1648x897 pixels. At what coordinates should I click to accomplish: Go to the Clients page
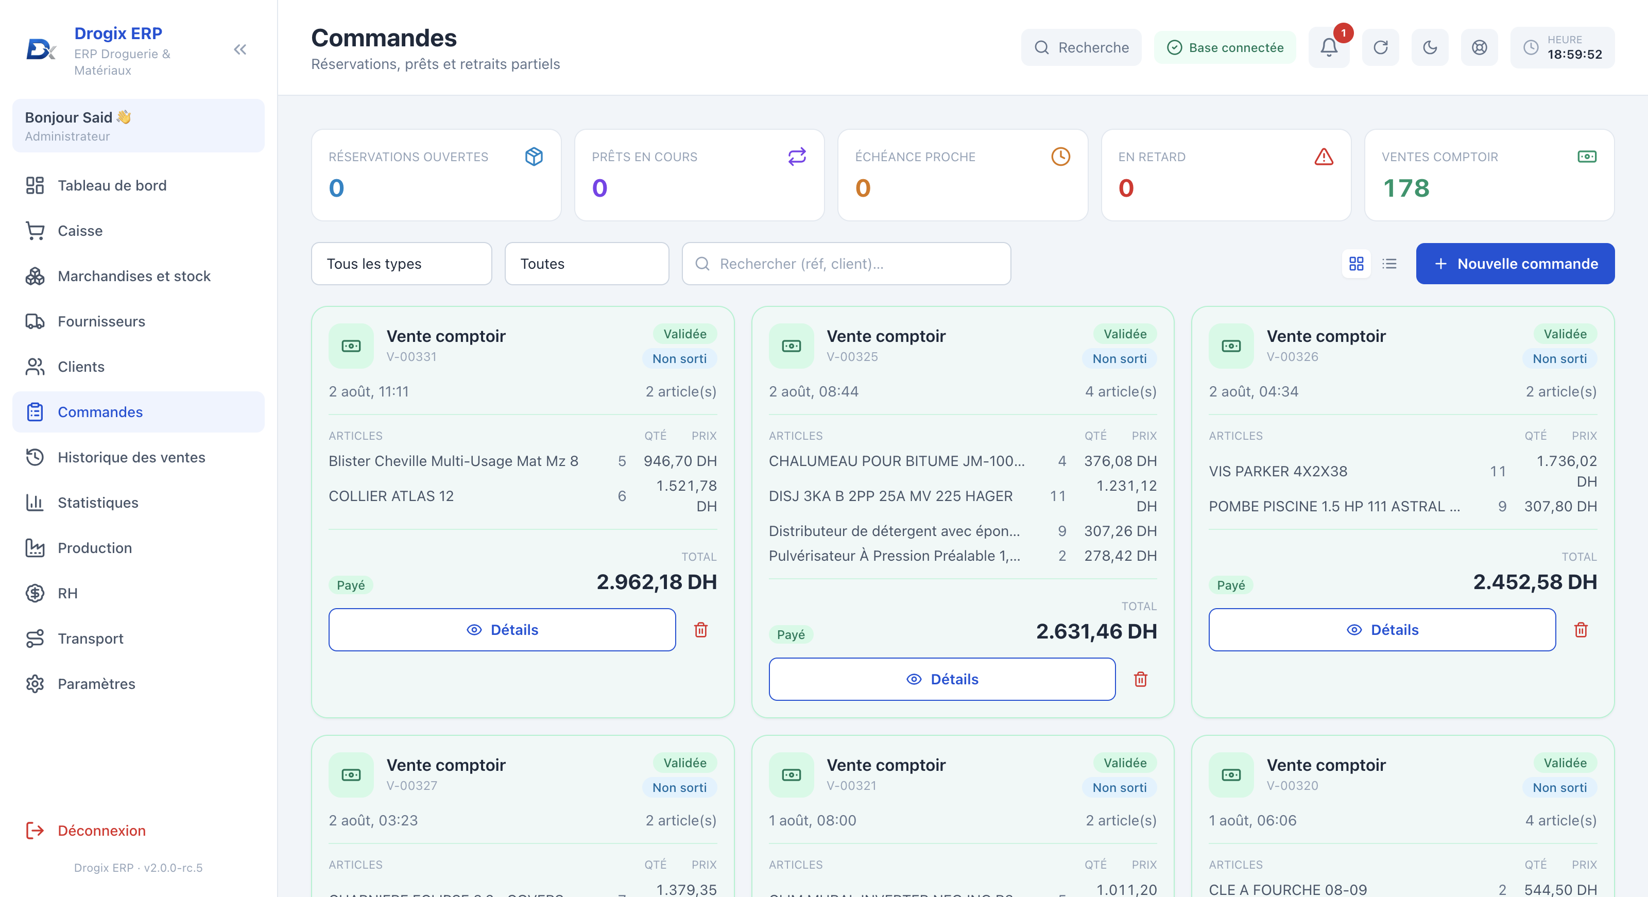click(x=138, y=367)
